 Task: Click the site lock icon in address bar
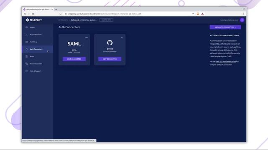coord(66,14)
